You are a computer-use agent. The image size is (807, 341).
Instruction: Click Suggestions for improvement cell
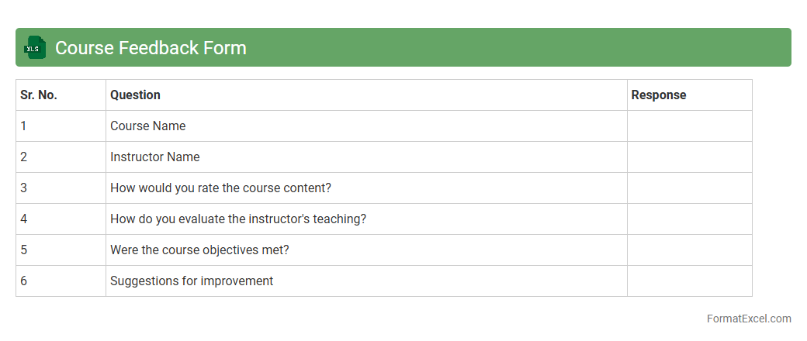[x=192, y=281]
